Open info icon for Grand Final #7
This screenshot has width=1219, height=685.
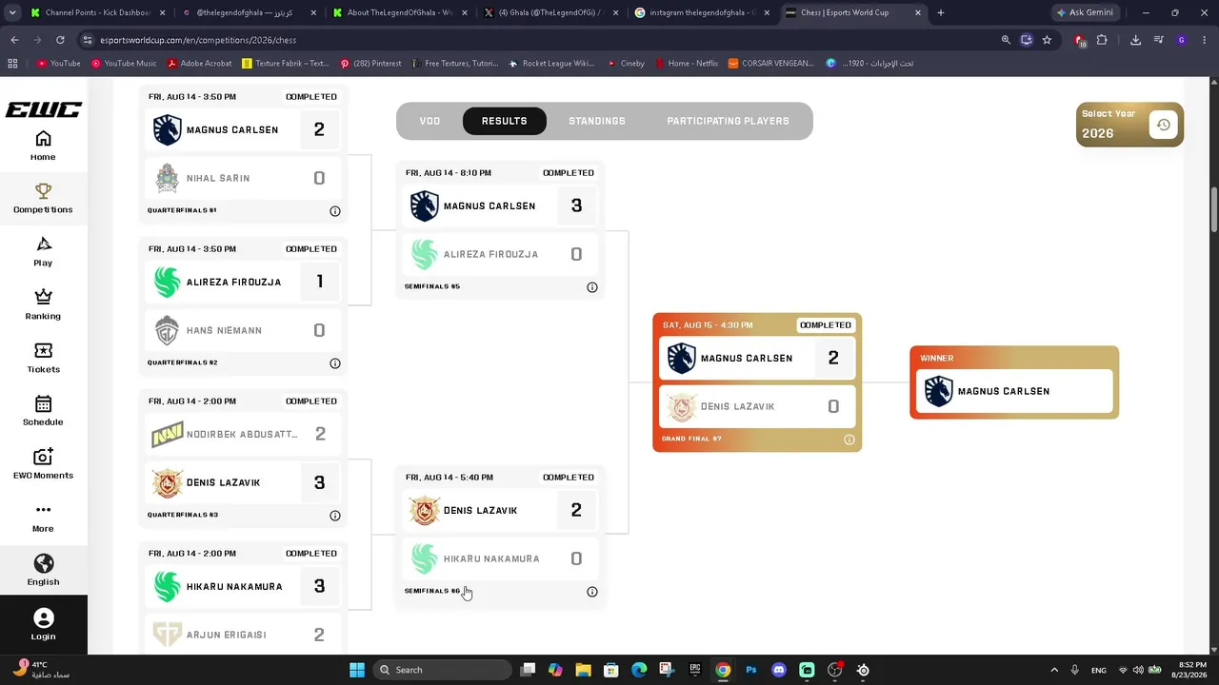coord(849,440)
